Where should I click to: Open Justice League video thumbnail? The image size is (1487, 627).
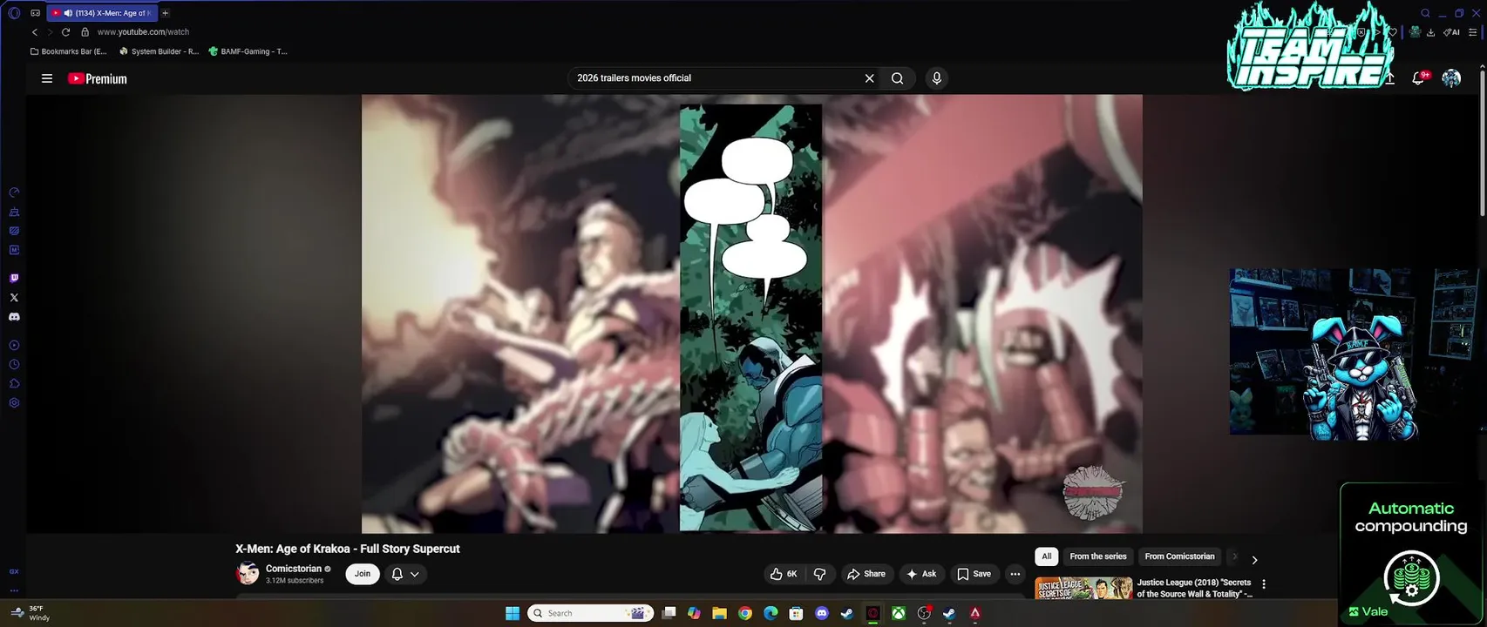tap(1083, 588)
